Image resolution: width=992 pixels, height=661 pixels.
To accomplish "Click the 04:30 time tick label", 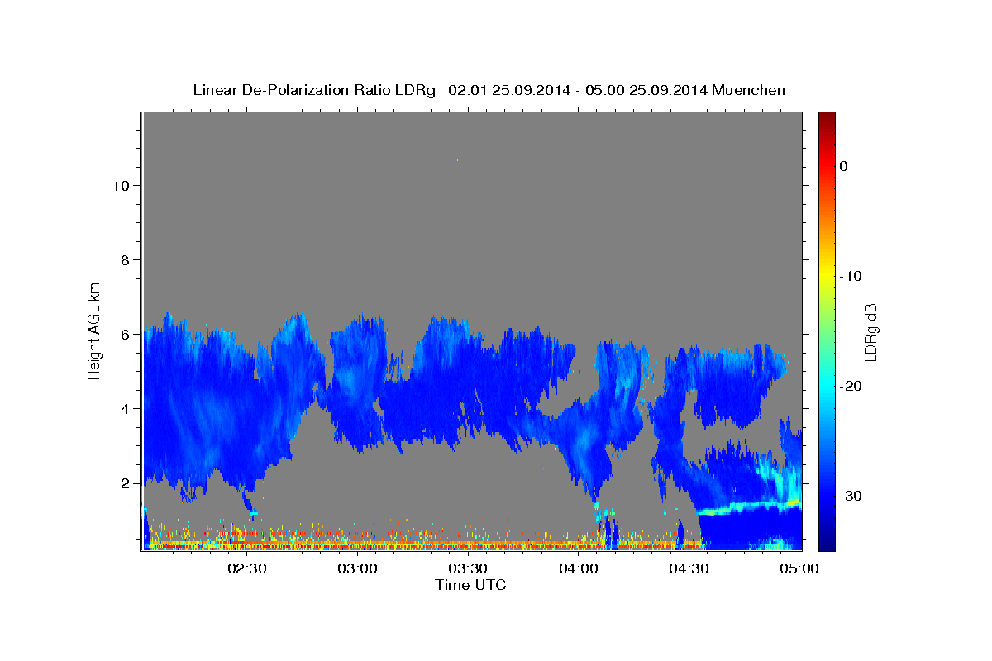I will tap(689, 568).
